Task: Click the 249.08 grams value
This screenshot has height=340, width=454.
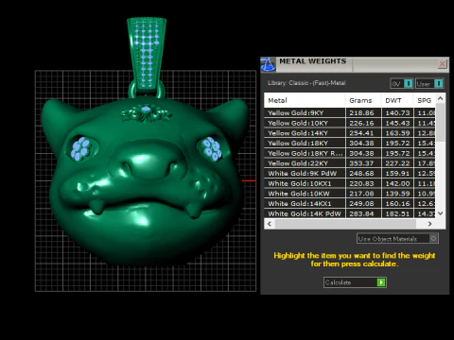Action: click(x=361, y=203)
